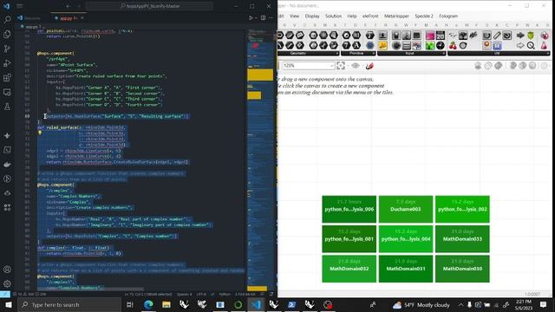Expand the Util panel group
The image size is (555, 312).
pos(499,54)
